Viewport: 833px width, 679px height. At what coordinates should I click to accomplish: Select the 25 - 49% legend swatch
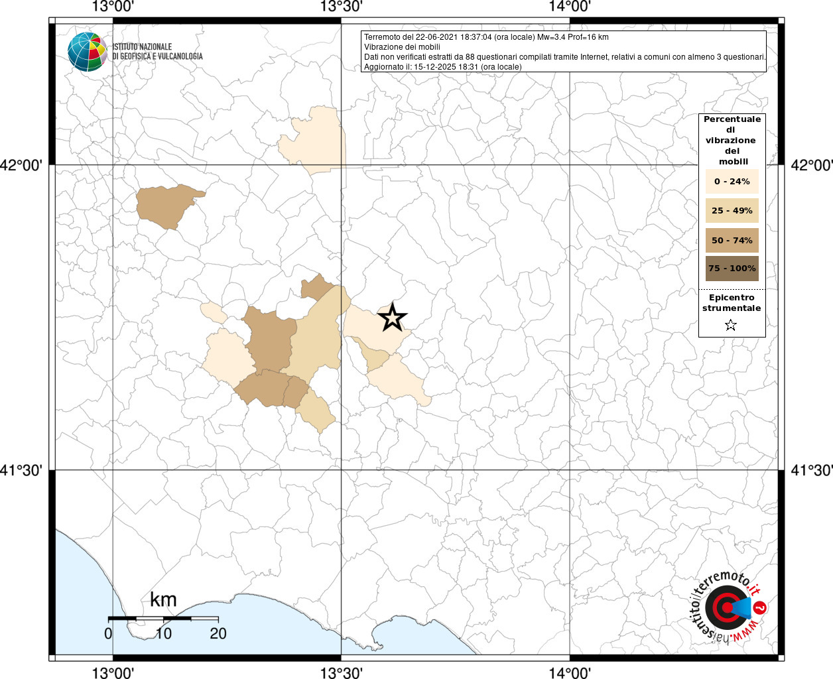732,210
